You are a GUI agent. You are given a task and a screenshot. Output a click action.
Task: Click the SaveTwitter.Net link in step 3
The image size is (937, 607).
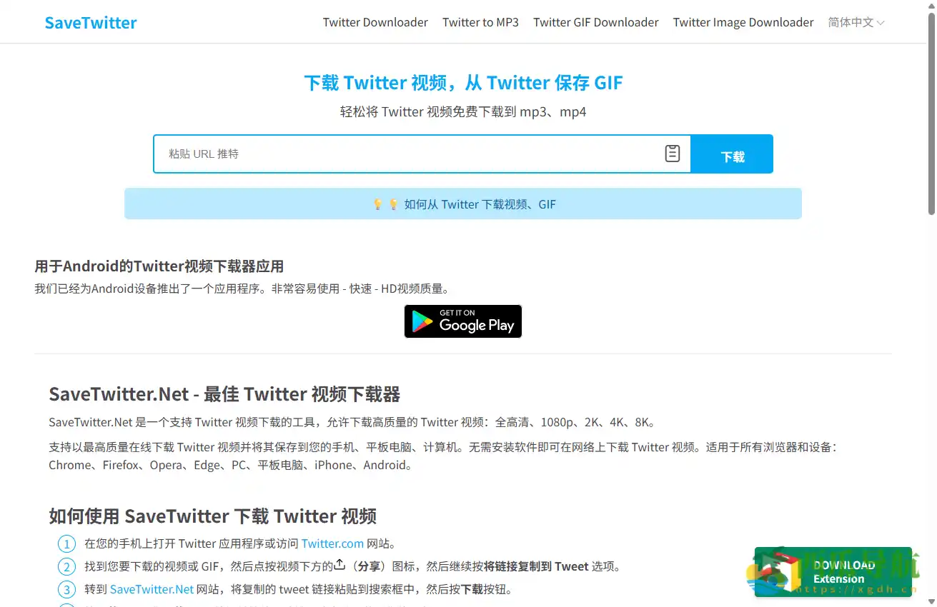pos(153,589)
